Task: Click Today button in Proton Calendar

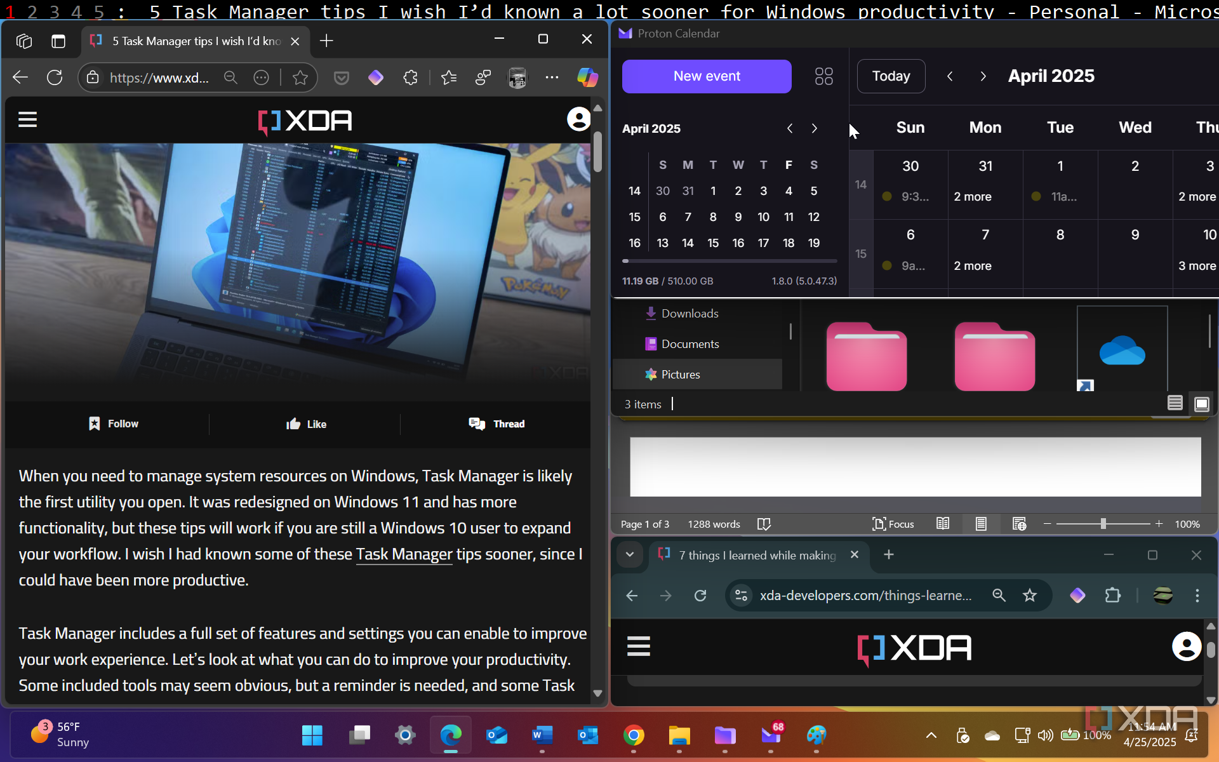Action: (891, 76)
